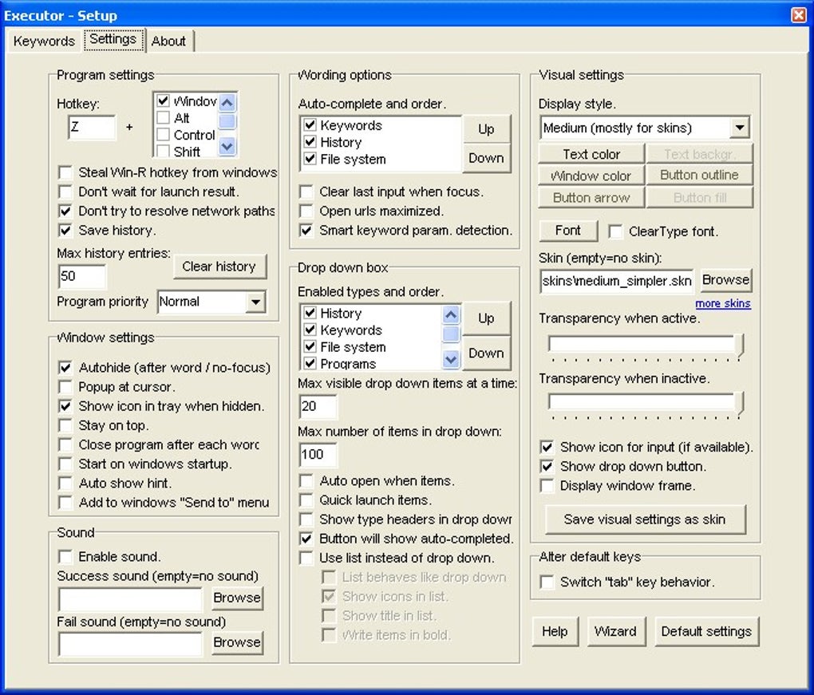Toggle Switch "tab" key behavior
814x695 pixels.
tap(547, 582)
